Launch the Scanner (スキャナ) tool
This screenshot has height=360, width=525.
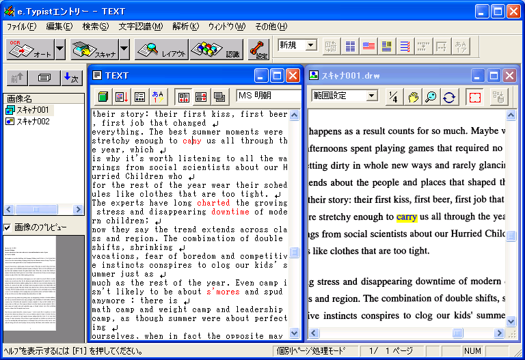coord(94,49)
